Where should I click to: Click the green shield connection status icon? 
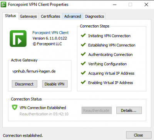click(x=15, y=107)
